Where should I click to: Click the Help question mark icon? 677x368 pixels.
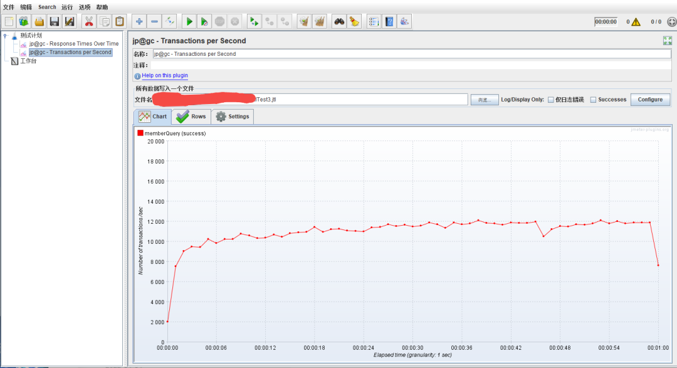click(x=389, y=21)
